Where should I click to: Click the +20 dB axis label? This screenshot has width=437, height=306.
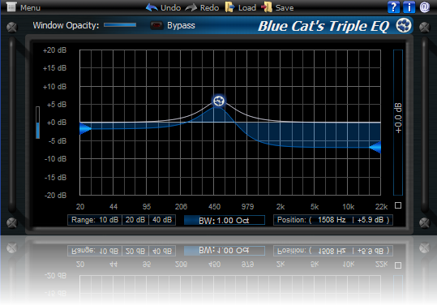pos(54,50)
